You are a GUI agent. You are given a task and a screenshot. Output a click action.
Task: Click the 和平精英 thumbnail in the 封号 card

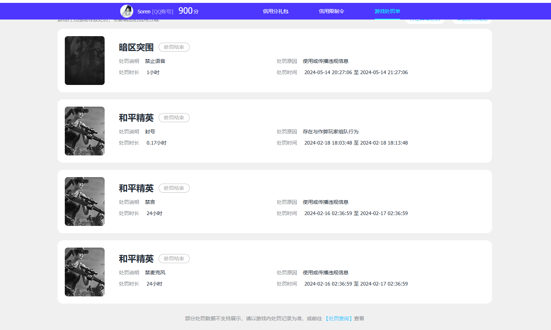point(85,131)
